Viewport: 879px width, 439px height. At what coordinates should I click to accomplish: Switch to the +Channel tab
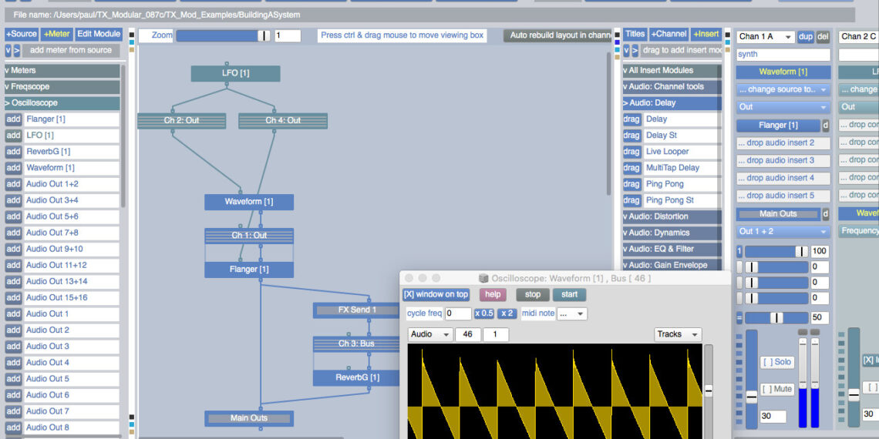[x=669, y=34]
